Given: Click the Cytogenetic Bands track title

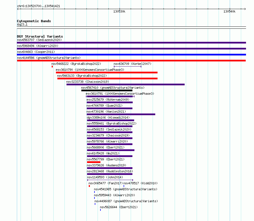Looking at the screenshot, I should pyautogui.click(x=34, y=21).
